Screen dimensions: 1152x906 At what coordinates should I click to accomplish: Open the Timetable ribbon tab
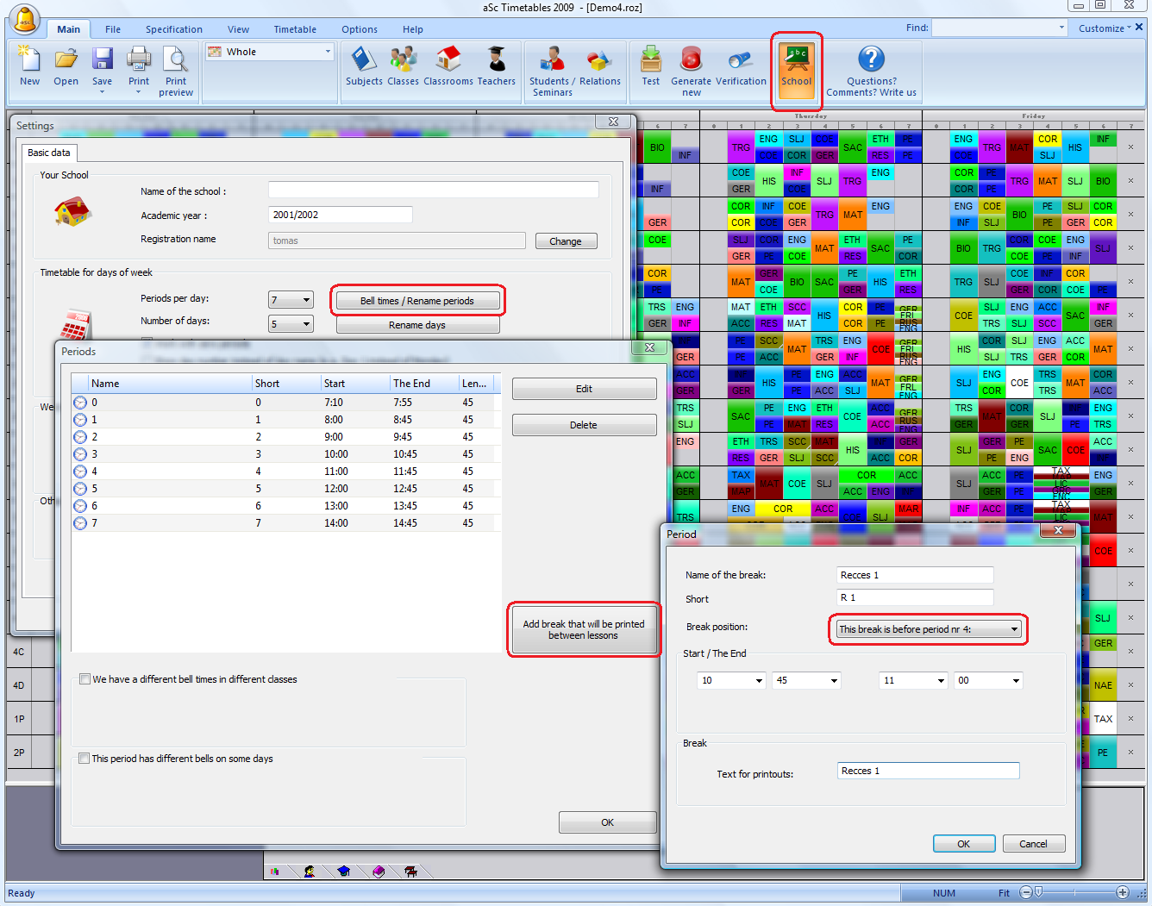(295, 29)
